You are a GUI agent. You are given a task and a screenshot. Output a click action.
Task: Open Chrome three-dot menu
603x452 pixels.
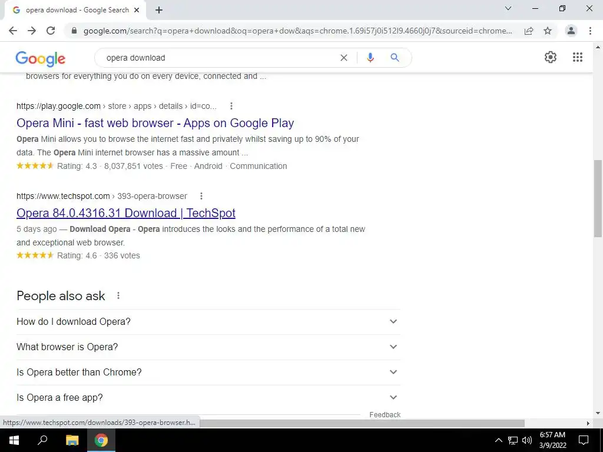[590, 31]
